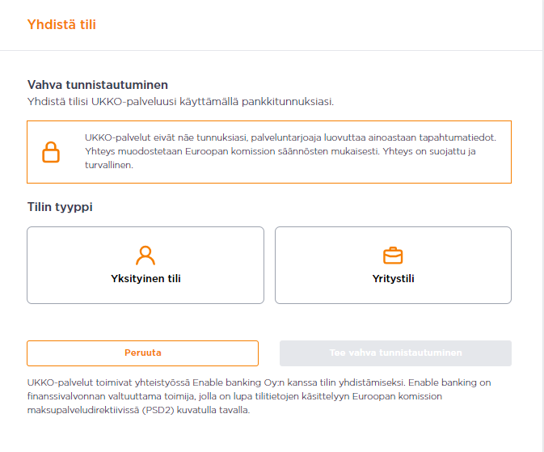This screenshot has width=544, height=452.
Task: Click the word turvallinen in the notice
Action: pos(108,165)
